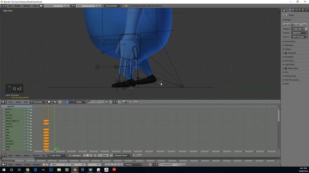This screenshot has height=173, width=309.
Task: Select the Render Layers properties tab icon
Action: [293, 10]
